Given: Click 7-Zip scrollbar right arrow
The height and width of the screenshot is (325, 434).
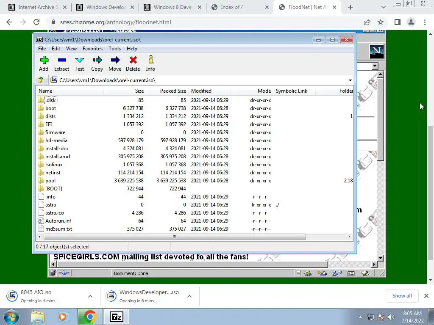Looking at the screenshot, I should 349,237.
